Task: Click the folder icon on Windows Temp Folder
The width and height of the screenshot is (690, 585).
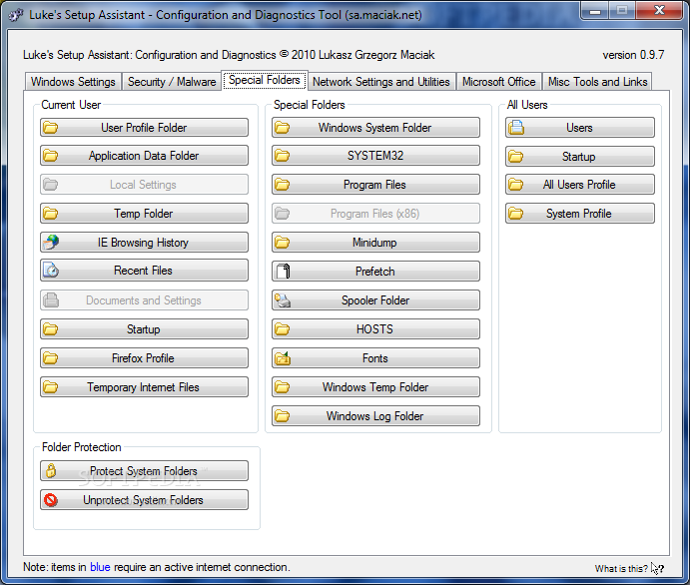Action: pyautogui.click(x=282, y=387)
